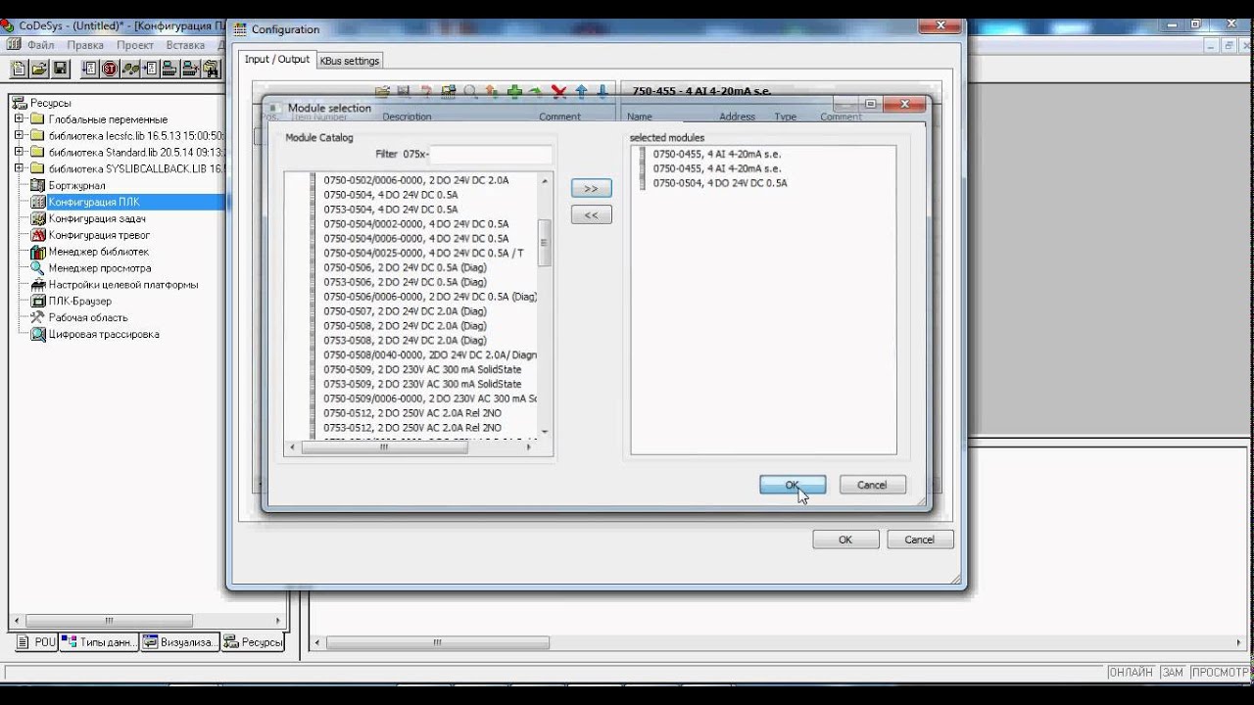Screen dimensions: 1254x705
Task: Expand the библиотека Iecsfc.lib node
Action: (x=19, y=136)
